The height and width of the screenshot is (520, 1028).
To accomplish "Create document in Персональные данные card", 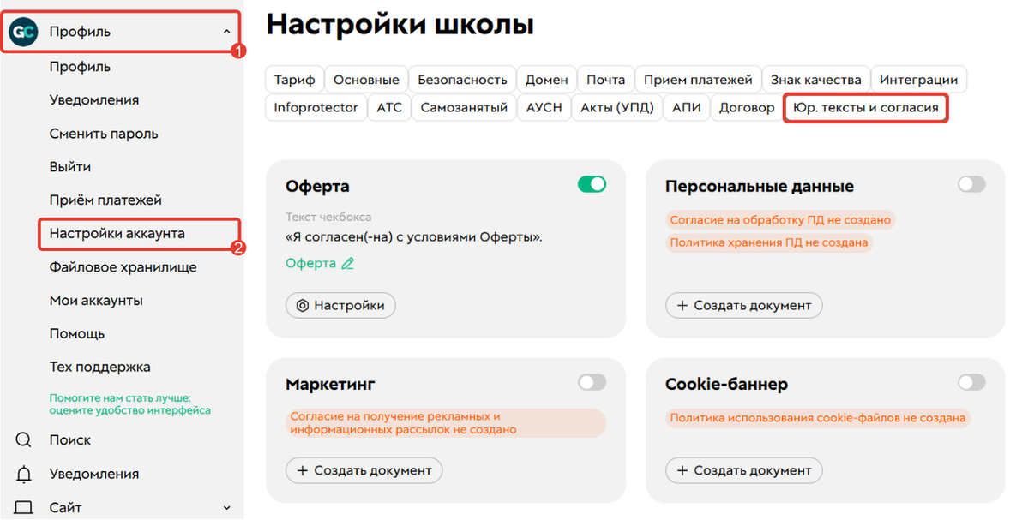I will click(743, 306).
